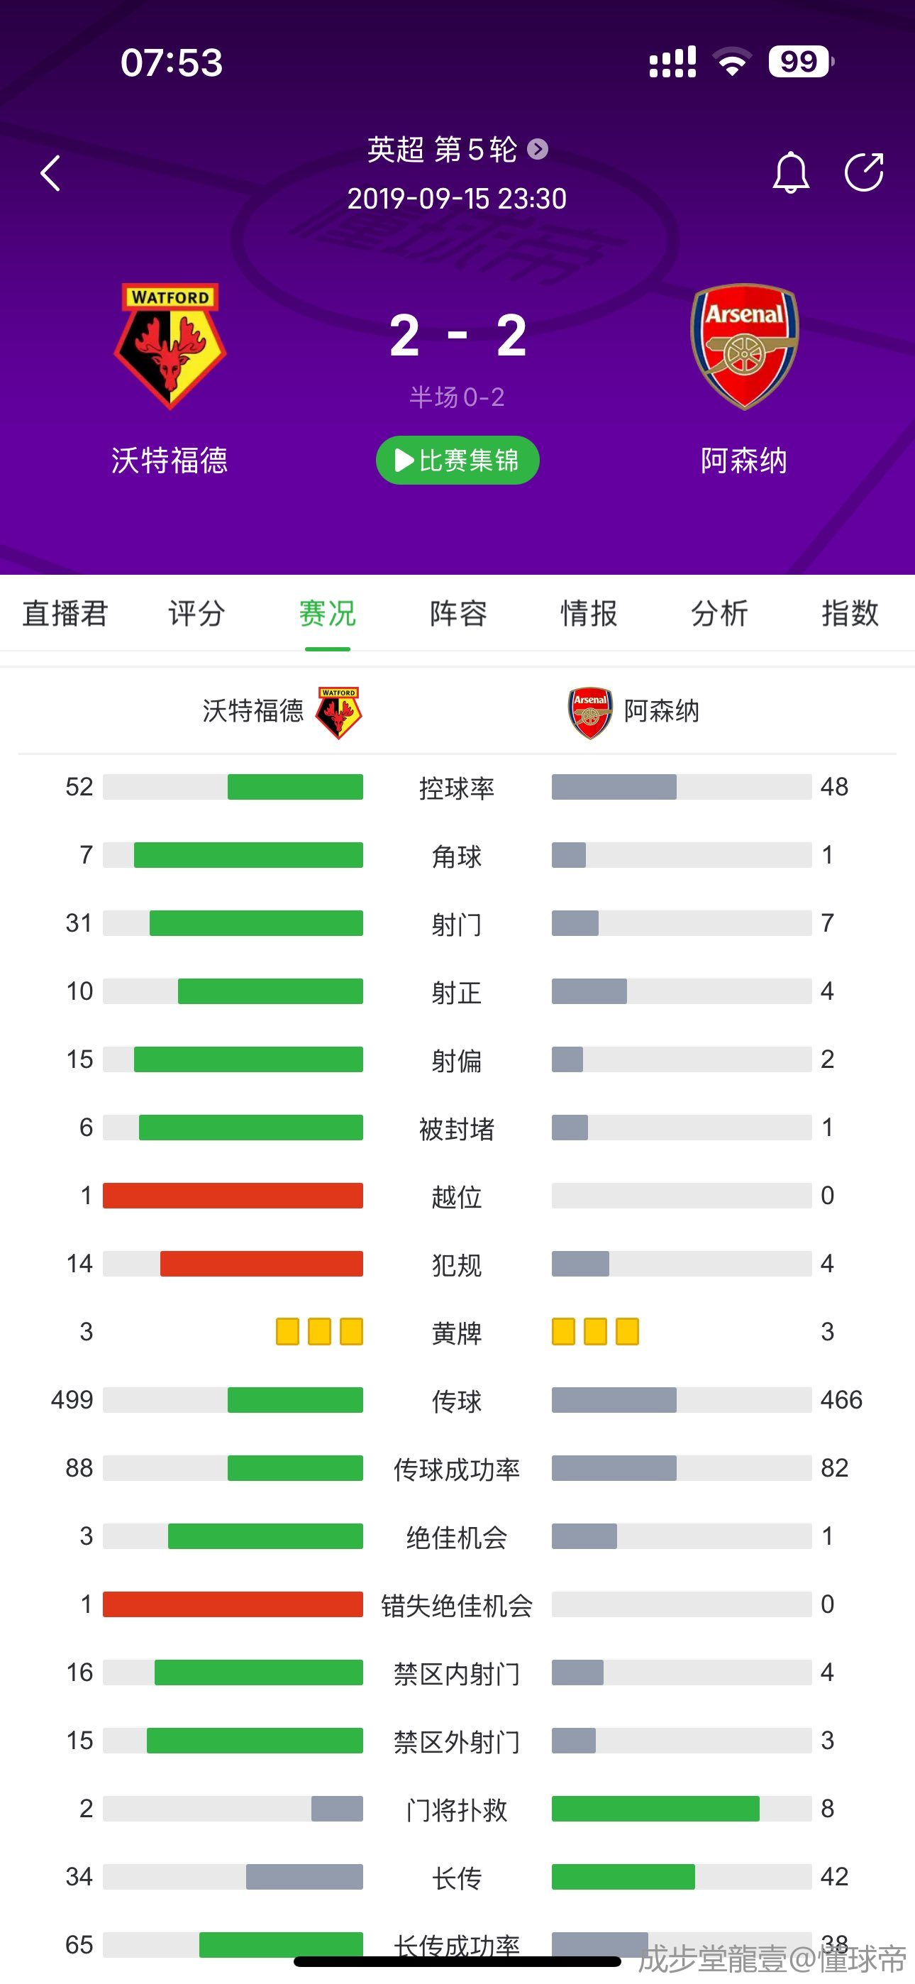915x1984 pixels.
Task: Select the 指数 odds tab
Action: tap(850, 614)
